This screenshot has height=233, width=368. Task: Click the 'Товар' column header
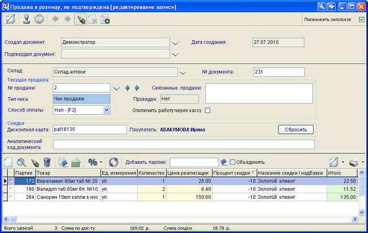click(68, 173)
